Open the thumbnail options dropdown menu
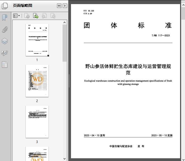This screenshot has height=161, width=185. click(16, 16)
